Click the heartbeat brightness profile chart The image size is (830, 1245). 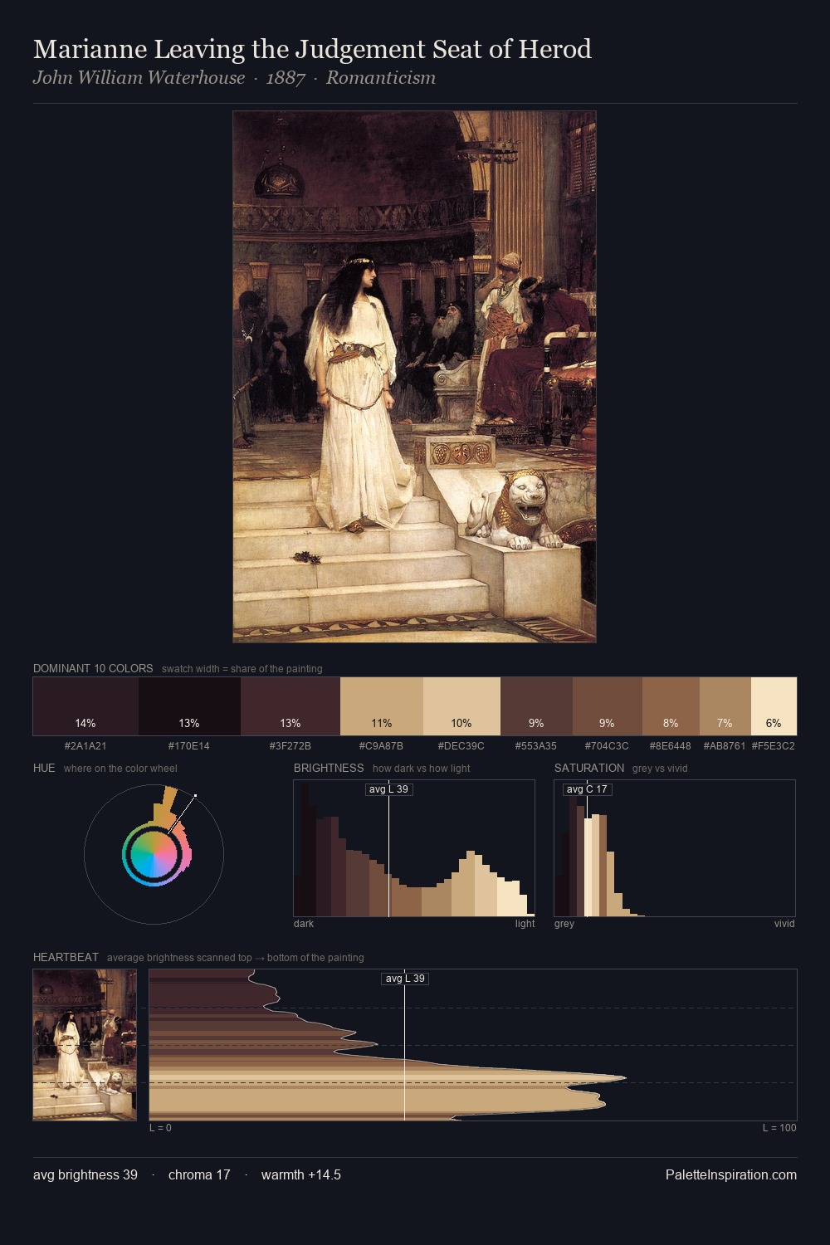473,1045
